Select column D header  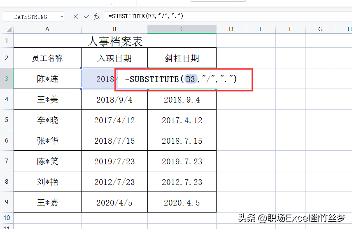click(x=231, y=29)
